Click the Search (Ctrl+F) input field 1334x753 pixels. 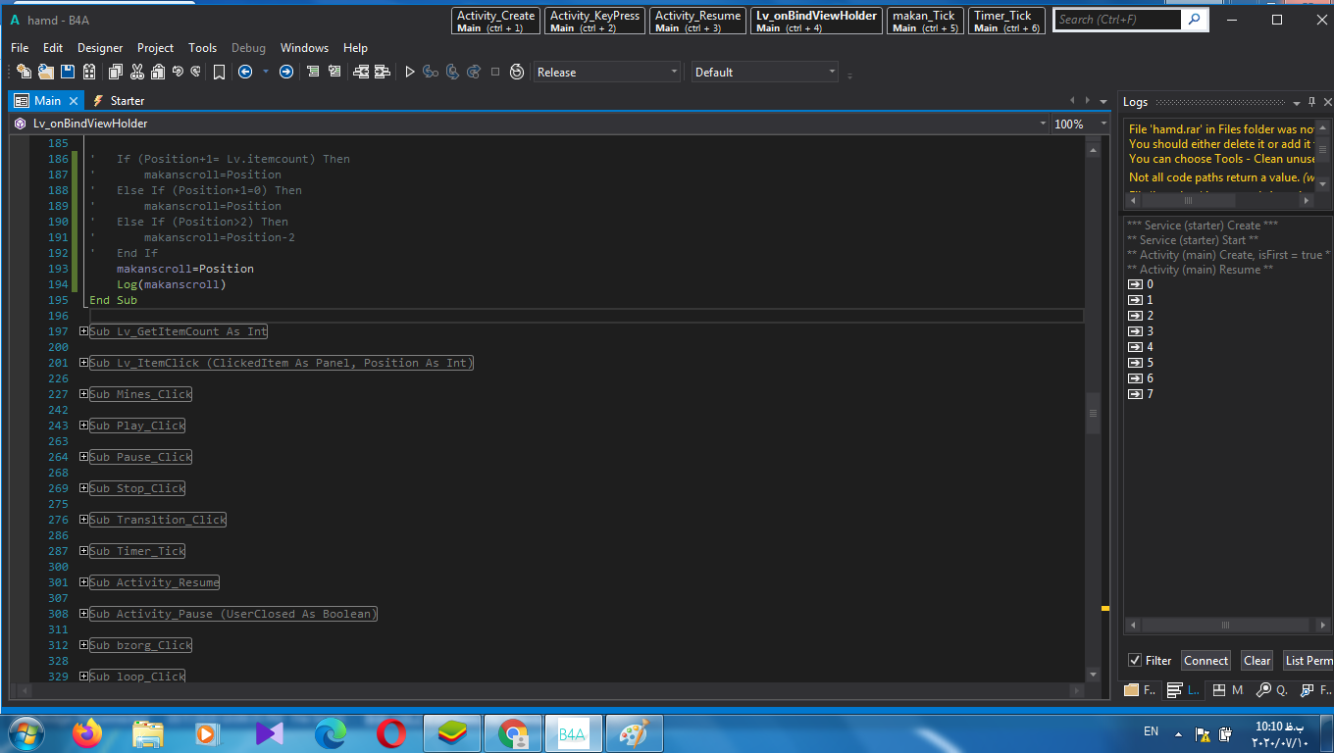tap(1118, 19)
